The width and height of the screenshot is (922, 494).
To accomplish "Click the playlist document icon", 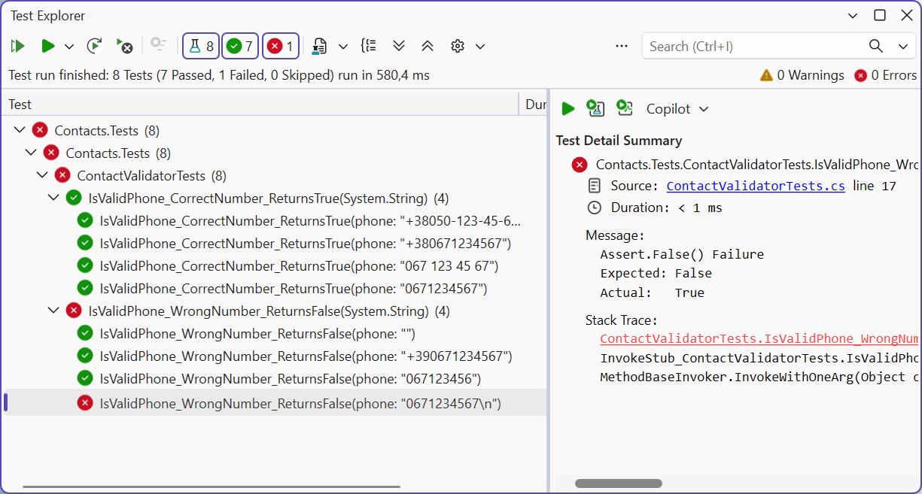I will [319, 47].
